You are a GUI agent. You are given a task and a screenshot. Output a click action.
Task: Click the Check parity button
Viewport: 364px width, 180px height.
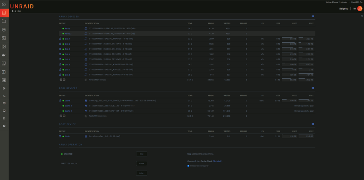pos(142,164)
